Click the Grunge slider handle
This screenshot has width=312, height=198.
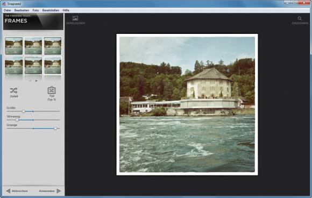(55, 129)
